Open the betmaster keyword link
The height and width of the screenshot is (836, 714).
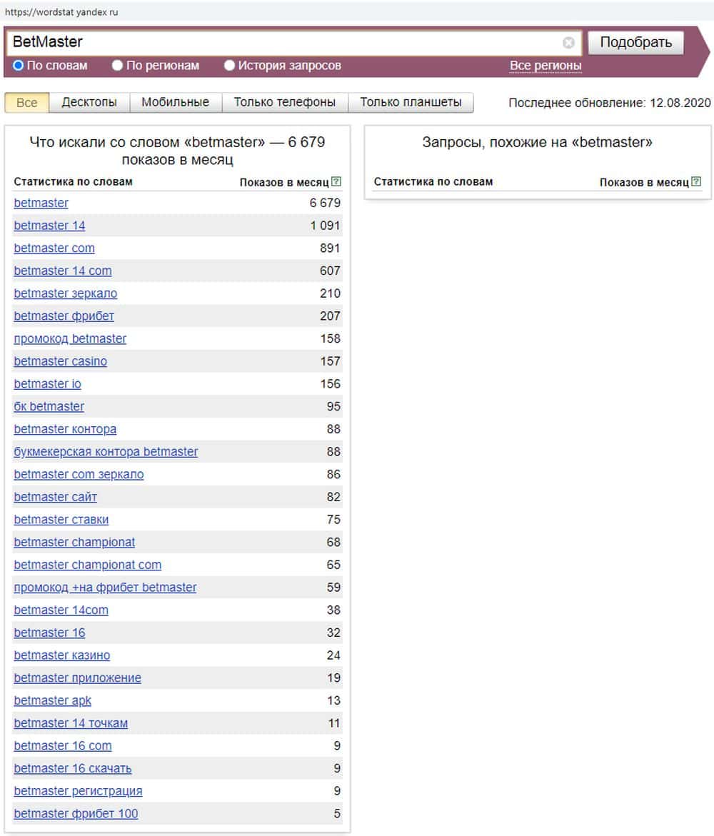(41, 203)
